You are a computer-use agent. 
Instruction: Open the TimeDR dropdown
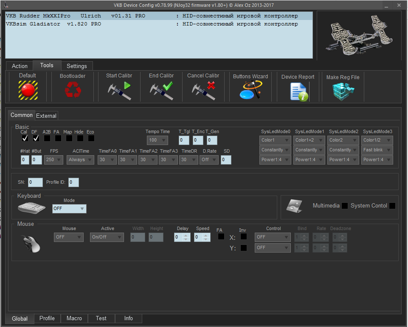click(189, 160)
